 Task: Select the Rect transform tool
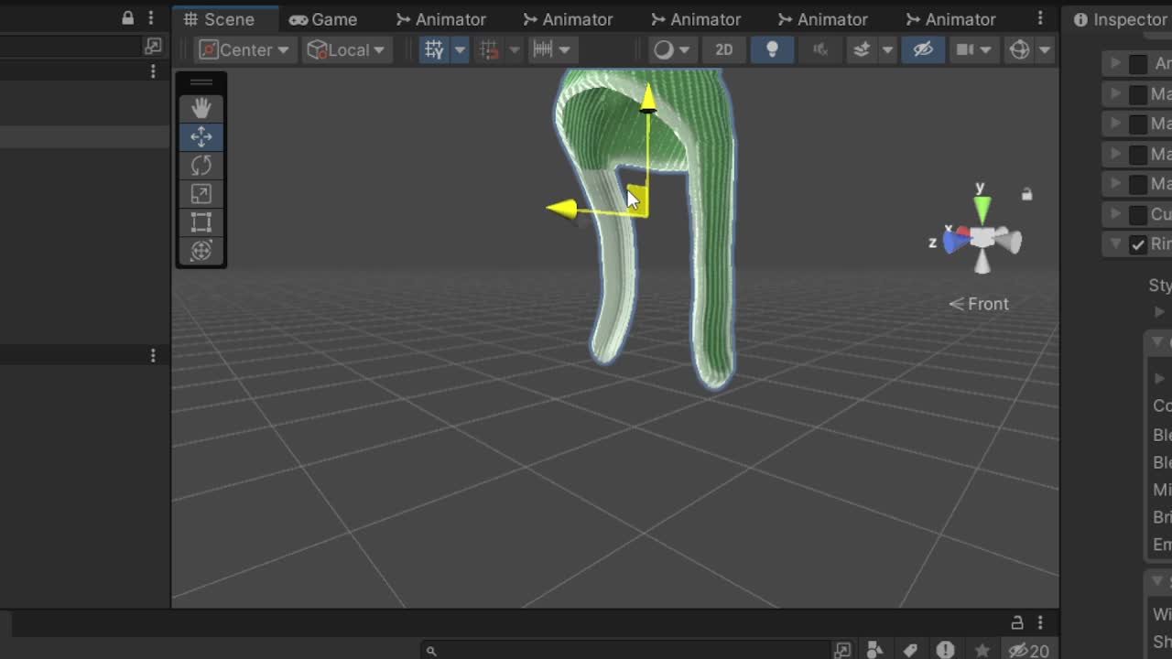point(201,222)
